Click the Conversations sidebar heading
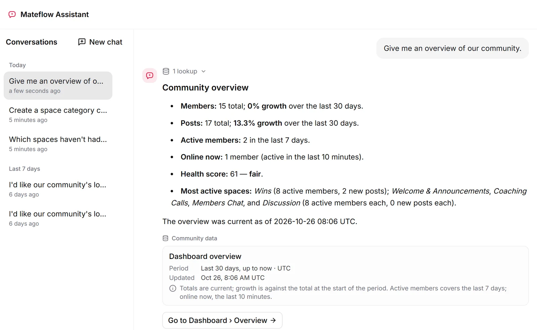Screen dimensions: 537x330 (32, 42)
